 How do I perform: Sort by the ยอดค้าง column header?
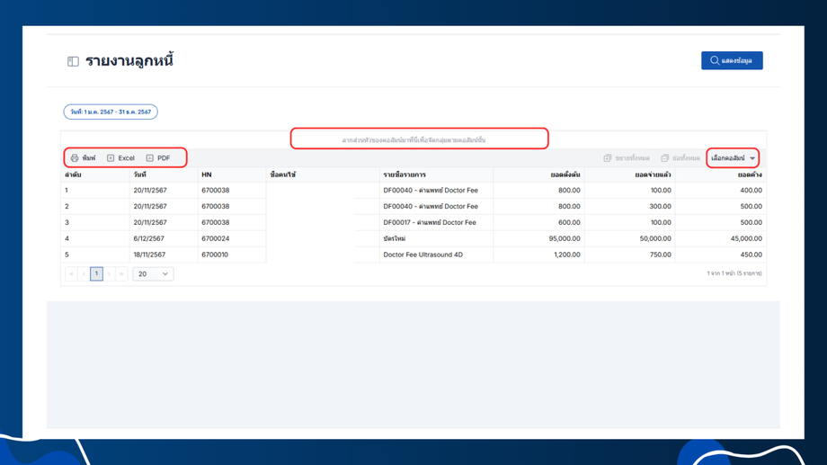point(720,174)
